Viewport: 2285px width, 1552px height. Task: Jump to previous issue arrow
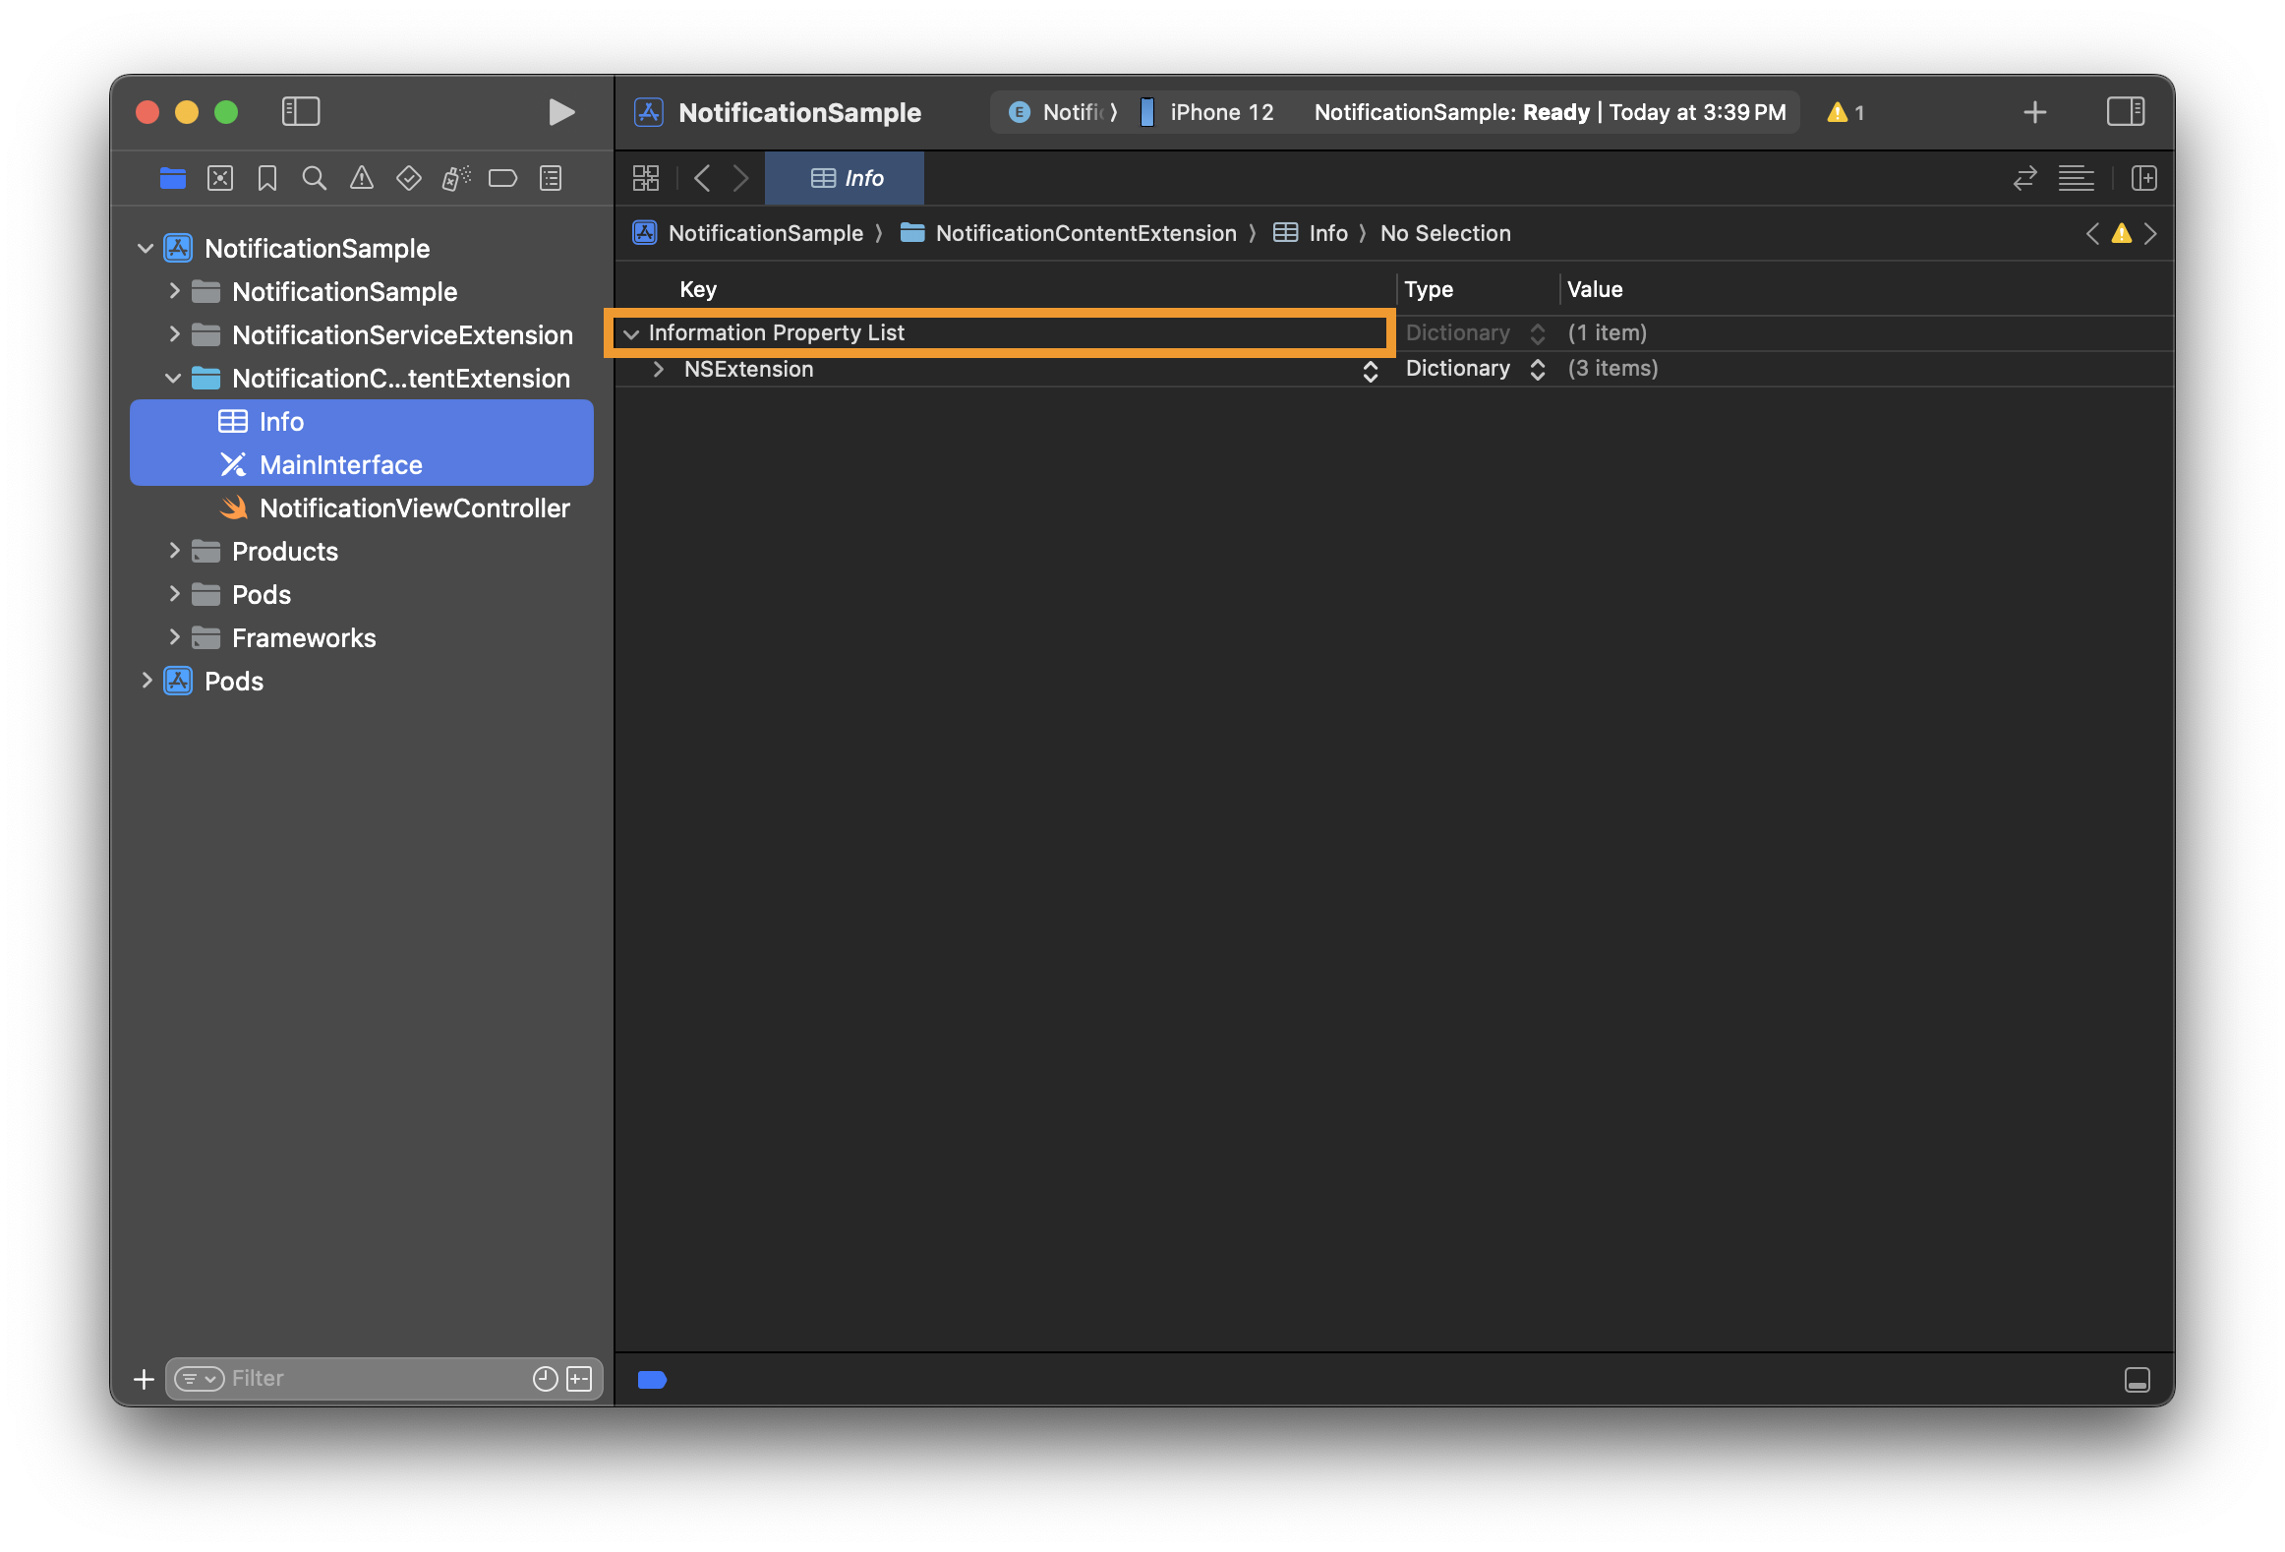click(x=2093, y=233)
